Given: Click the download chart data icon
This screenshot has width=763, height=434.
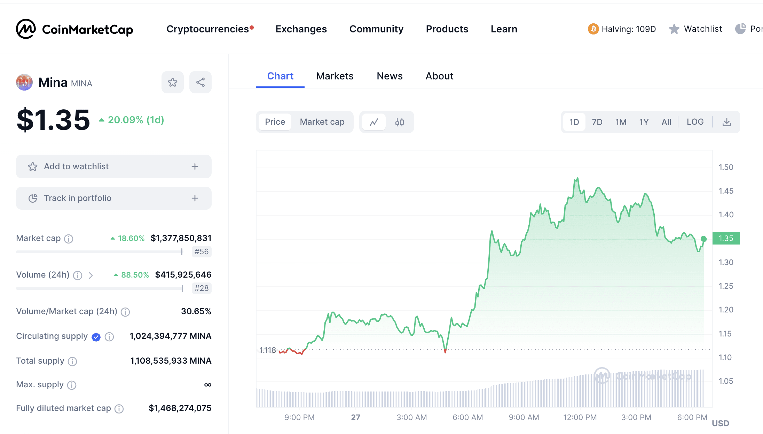Looking at the screenshot, I should click(726, 122).
